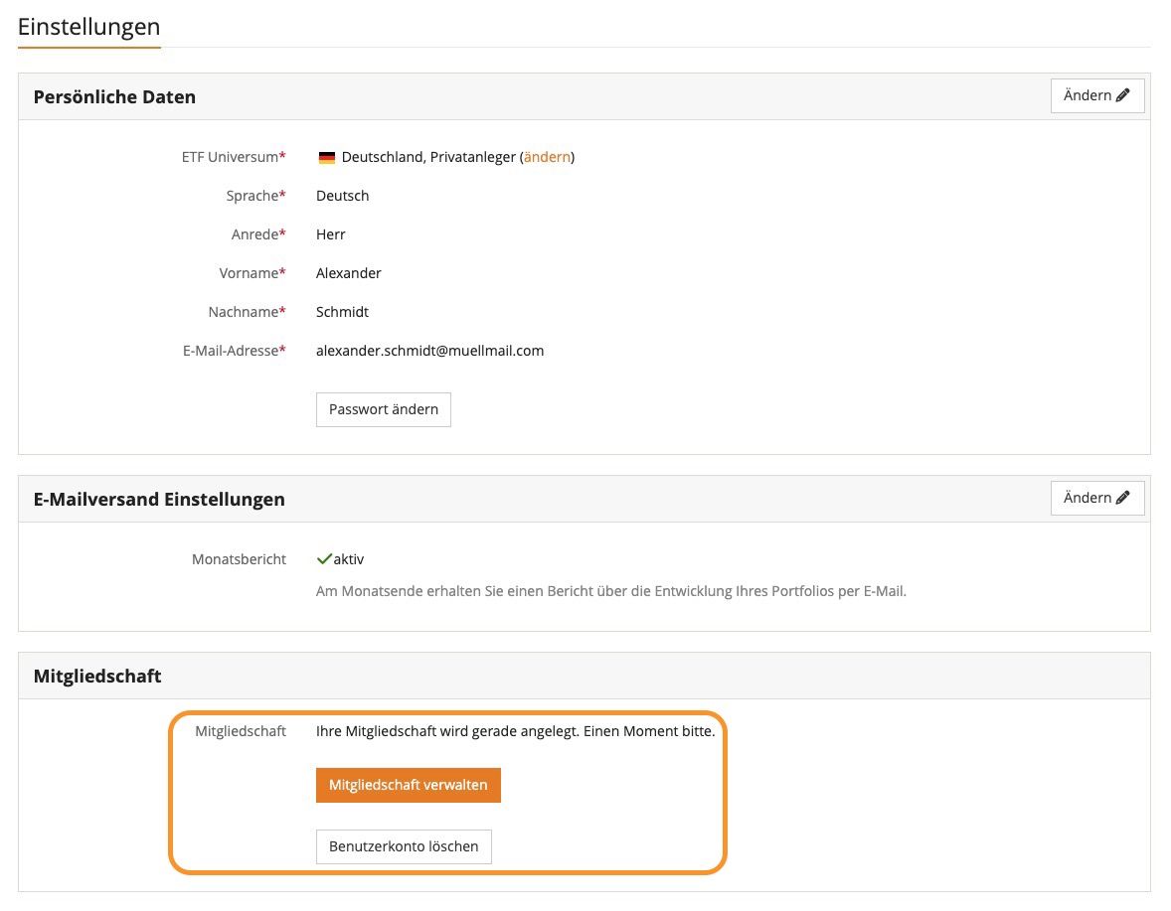
Task: Click the Vorname value Alexander
Action: pyautogui.click(x=348, y=273)
